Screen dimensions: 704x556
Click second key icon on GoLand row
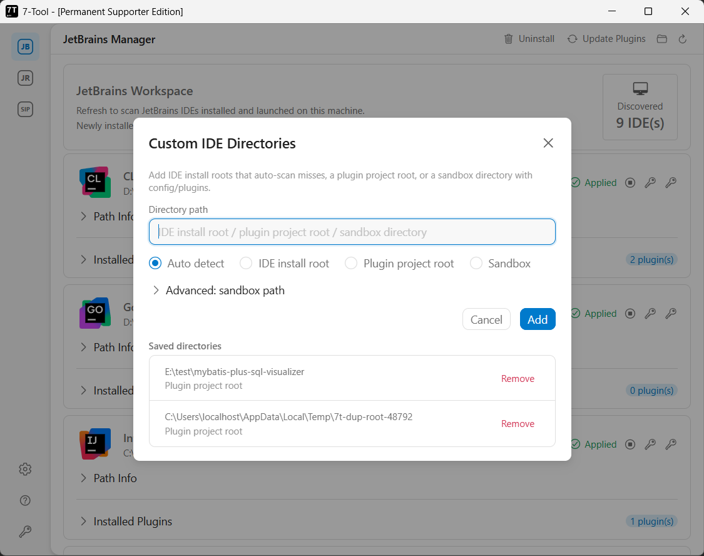point(671,314)
